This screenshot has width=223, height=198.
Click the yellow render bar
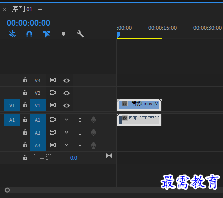point(139,38)
